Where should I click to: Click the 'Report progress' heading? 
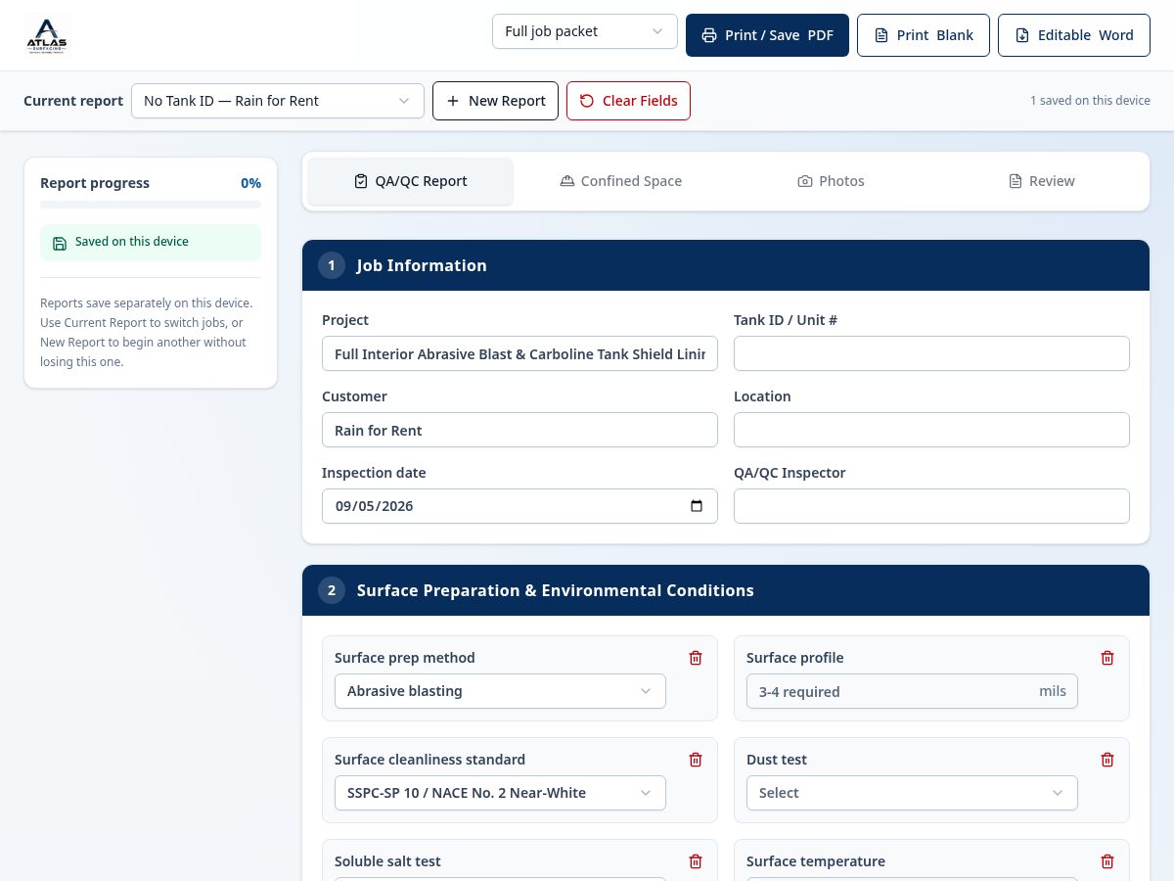point(95,183)
